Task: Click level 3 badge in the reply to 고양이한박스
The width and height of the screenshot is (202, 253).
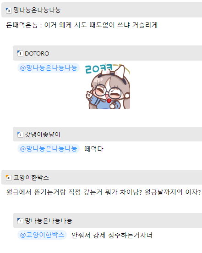Action: tap(20, 221)
